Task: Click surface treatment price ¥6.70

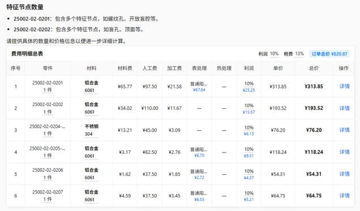Action: point(199,155)
